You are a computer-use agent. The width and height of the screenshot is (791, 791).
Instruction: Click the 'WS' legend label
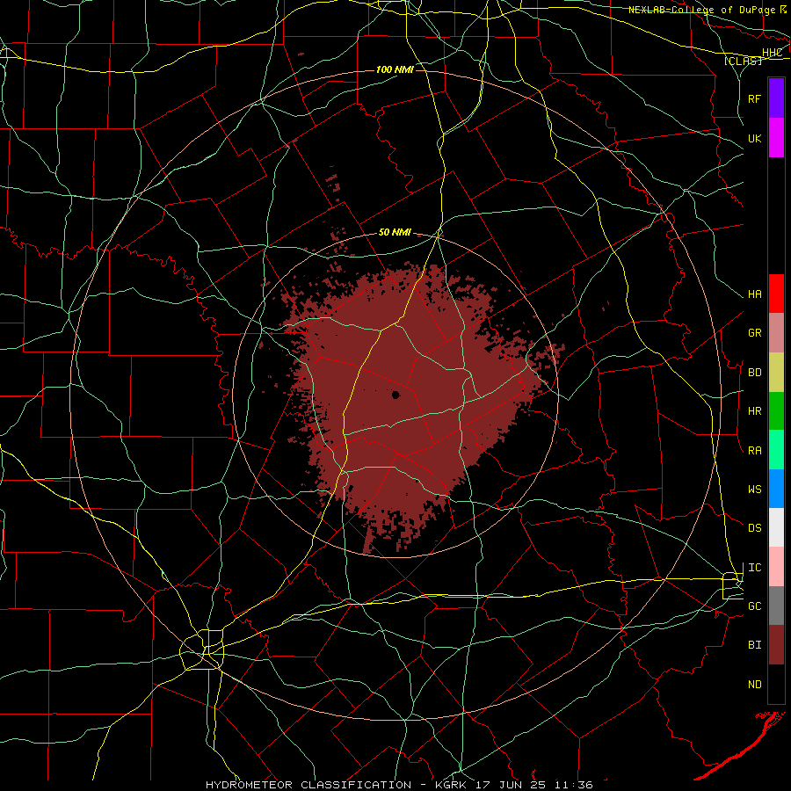coord(754,489)
